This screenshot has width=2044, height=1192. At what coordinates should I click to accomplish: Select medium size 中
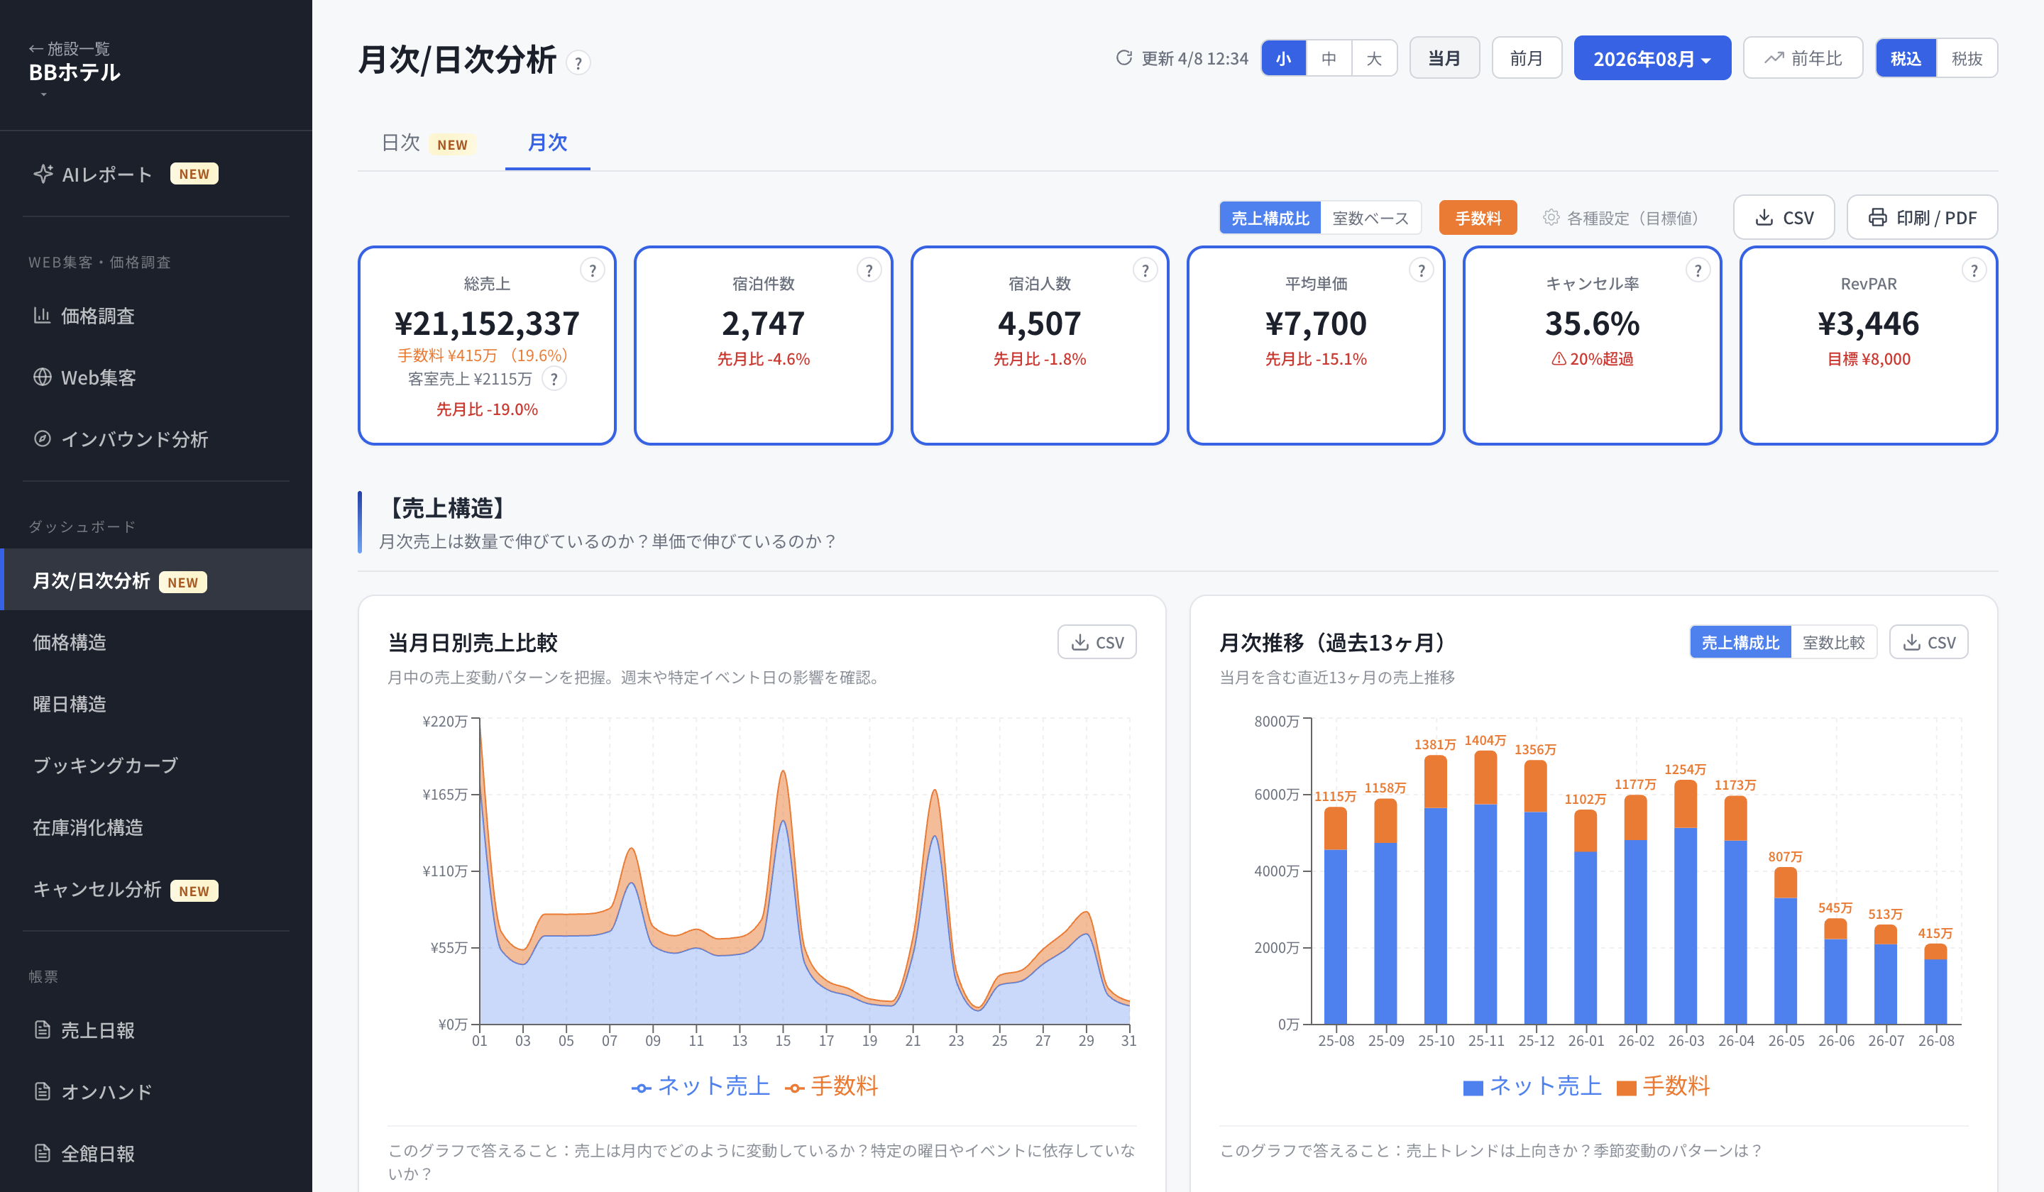coord(1329,58)
